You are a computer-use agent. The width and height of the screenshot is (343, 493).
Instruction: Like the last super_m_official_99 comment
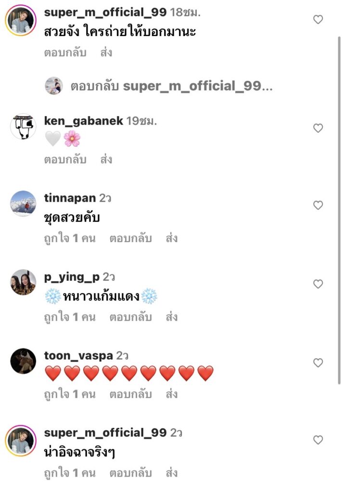coord(318,440)
